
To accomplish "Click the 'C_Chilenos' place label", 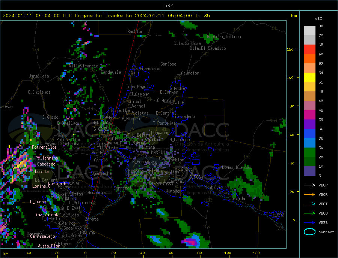I will [39, 92].
